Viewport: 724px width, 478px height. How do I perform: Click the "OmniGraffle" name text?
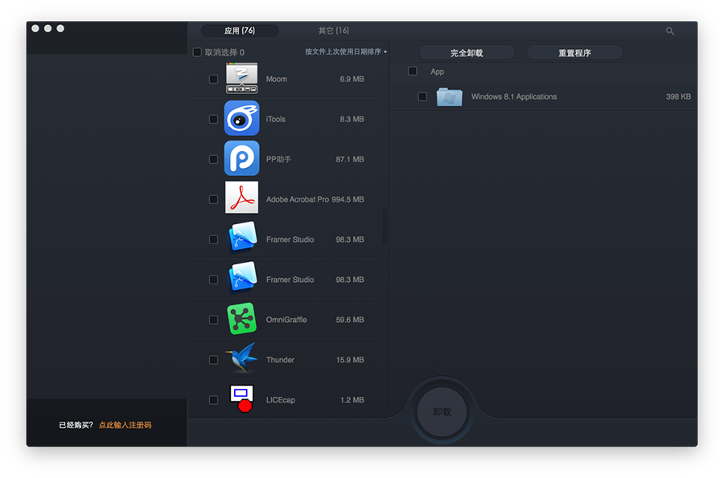pos(286,320)
